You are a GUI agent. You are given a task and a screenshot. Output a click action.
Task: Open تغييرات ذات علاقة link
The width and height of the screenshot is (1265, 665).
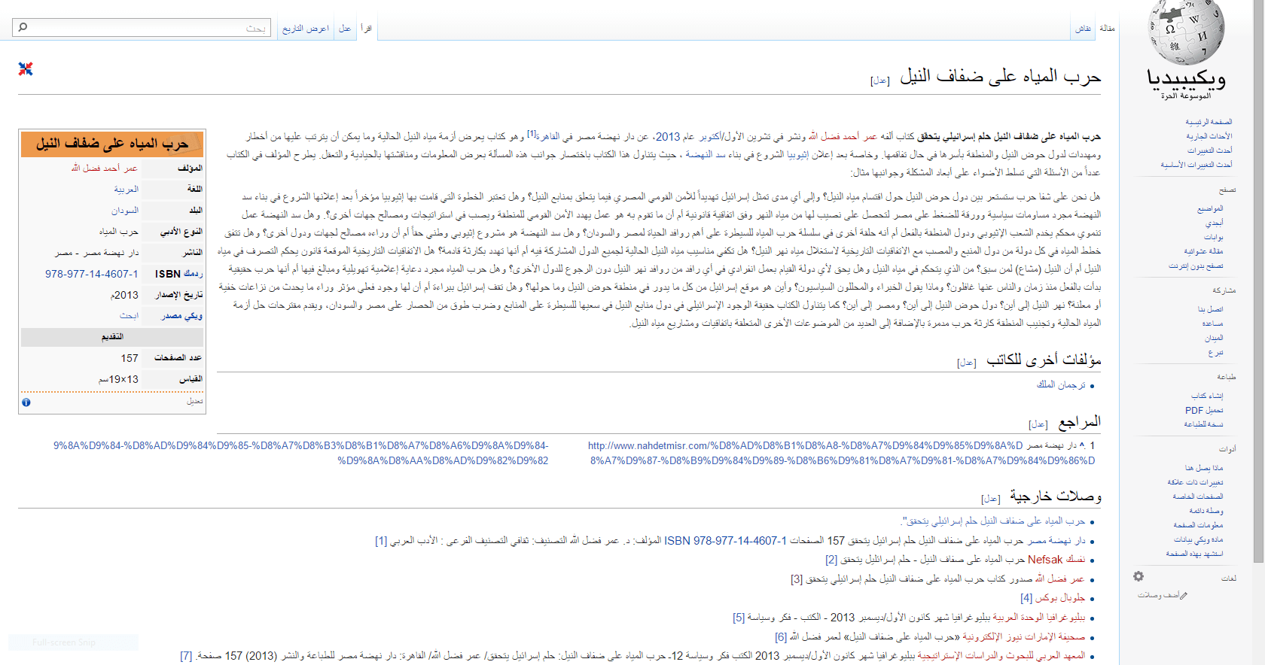(1196, 482)
